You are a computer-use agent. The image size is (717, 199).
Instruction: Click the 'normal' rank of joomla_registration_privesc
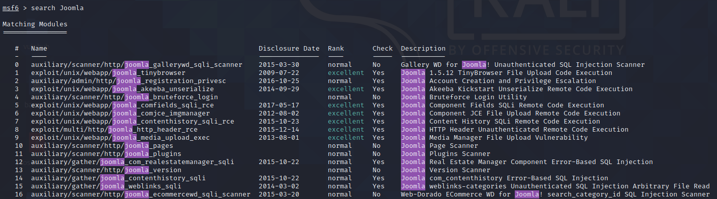340,81
